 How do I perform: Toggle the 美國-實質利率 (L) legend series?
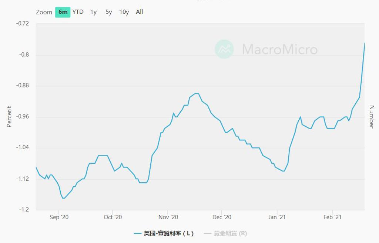click(x=164, y=233)
